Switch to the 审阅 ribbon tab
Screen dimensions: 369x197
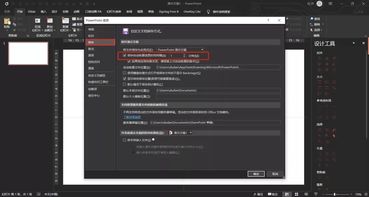(129, 11)
